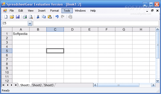The width and height of the screenshot is (161, 94).
Task: Switch to the Sheet1 tab
Action: 25,85
